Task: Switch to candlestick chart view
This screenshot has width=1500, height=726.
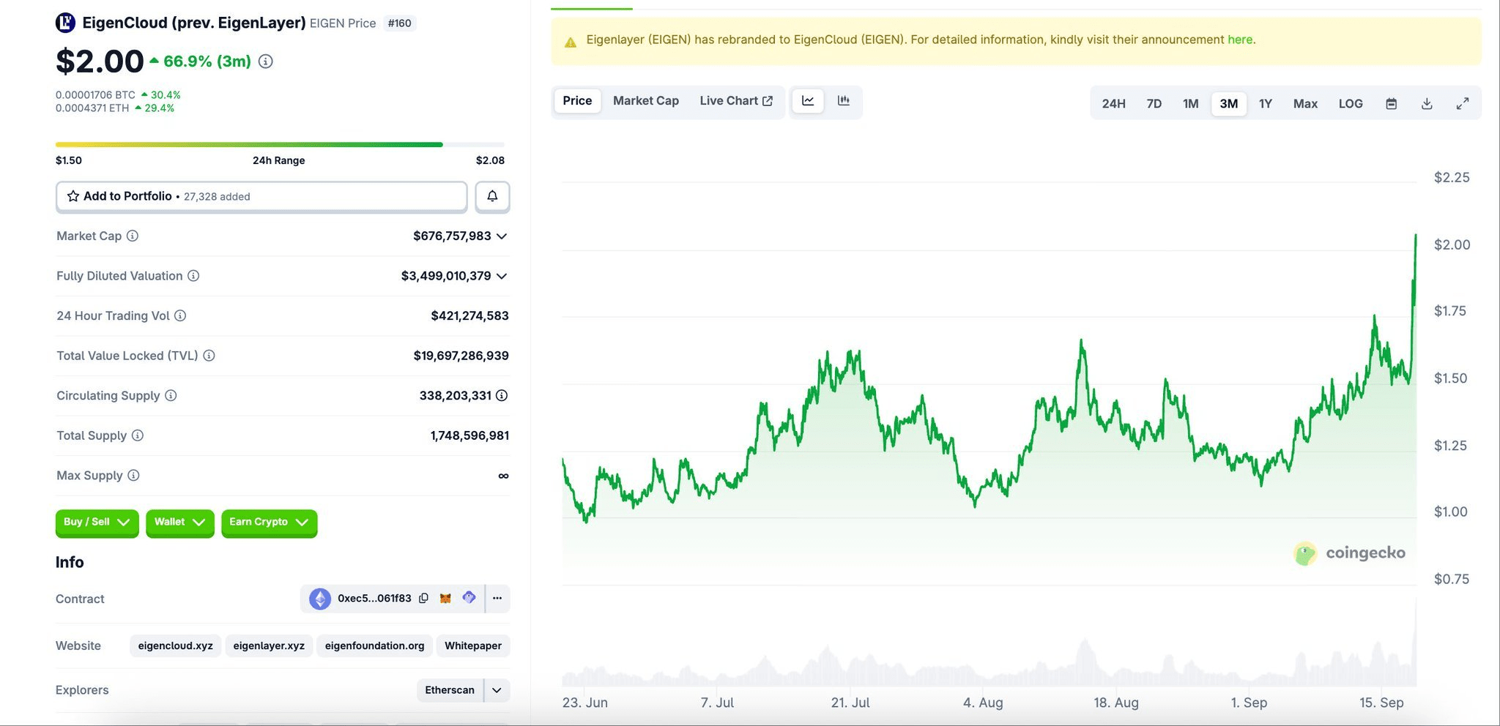Action: (x=844, y=101)
